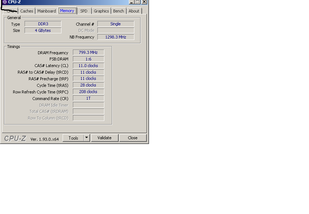Viewport: 309px width, 214px height.
Task: Switch to the Caches tab
Action: pyautogui.click(x=27, y=11)
